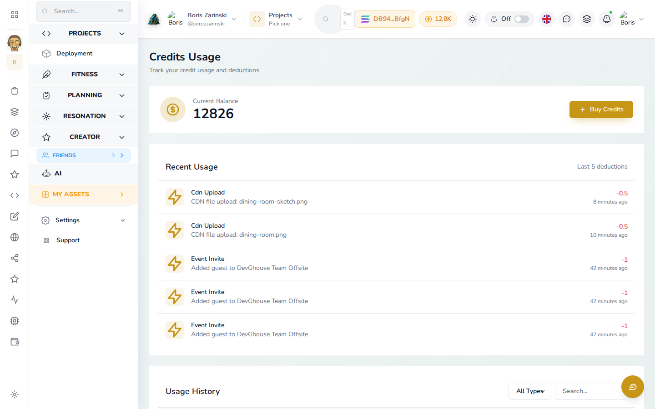The image size is (655, 409).
Task: Open MY ASSETS in the sidebar
Action: tap(84, 195)
